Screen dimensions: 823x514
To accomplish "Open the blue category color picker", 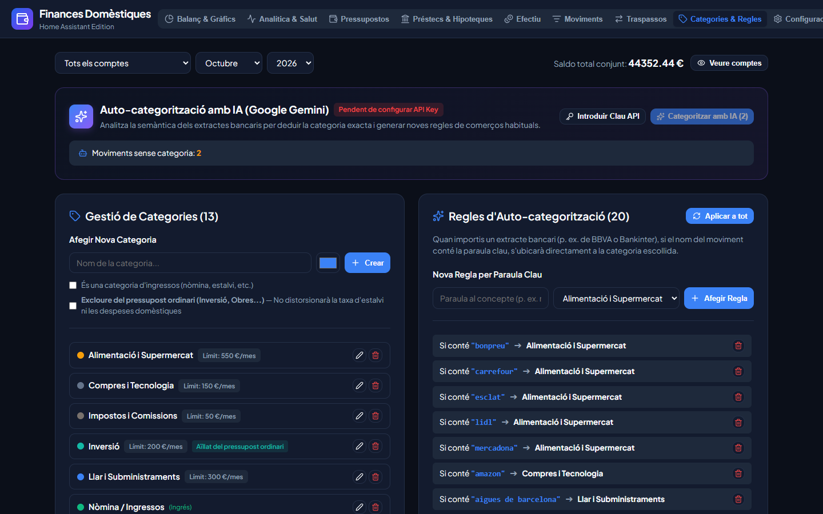I will pyautogui.click(x=328, y=263).
